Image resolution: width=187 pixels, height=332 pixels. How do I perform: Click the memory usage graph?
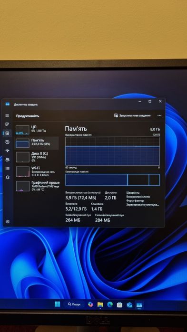pyautogui.click(x=112, y=151)
